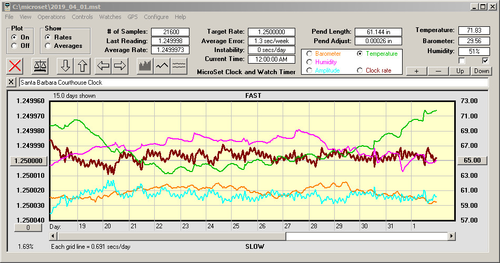Click the Average Error field
The image size is (500, 263).
pos(272,41)
